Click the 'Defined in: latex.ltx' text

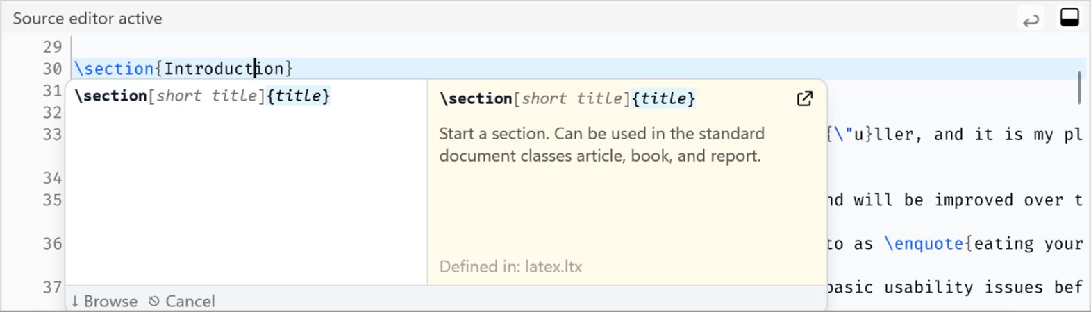(510, 267)
